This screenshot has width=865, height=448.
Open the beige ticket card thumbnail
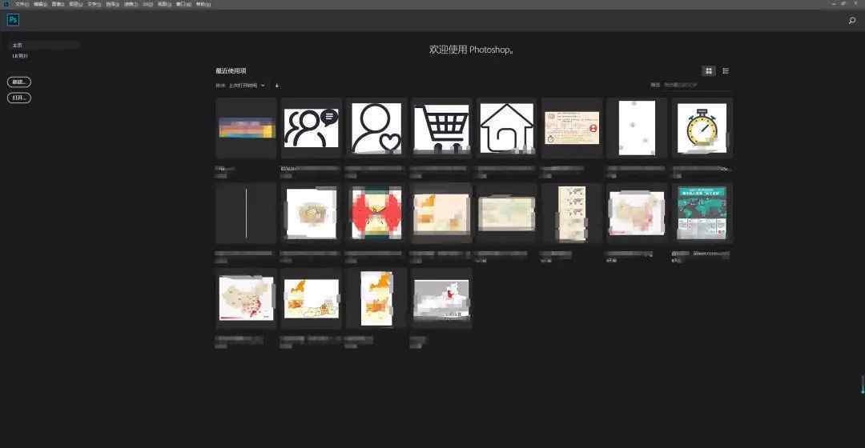click(x=572, y=128)
